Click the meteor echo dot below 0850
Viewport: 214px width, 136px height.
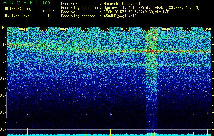click(208, 113)
